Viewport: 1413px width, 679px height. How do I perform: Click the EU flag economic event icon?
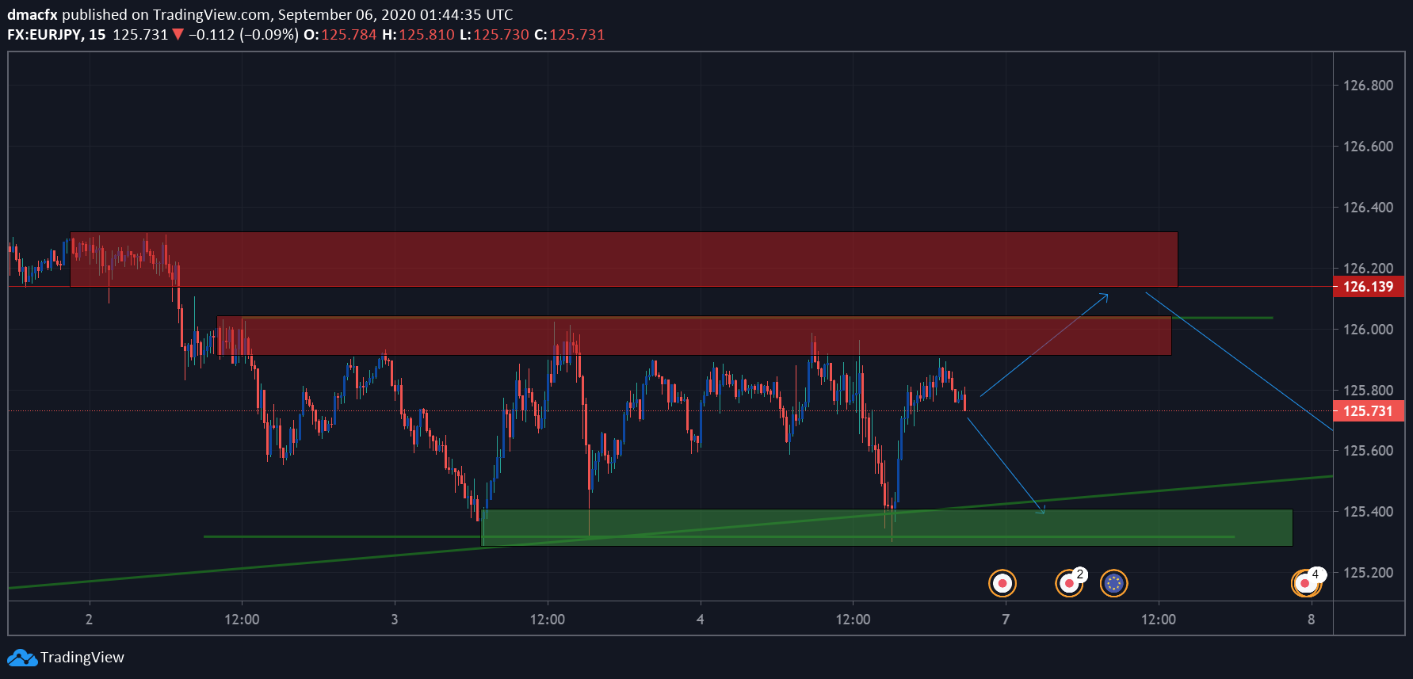point(1114,583)
